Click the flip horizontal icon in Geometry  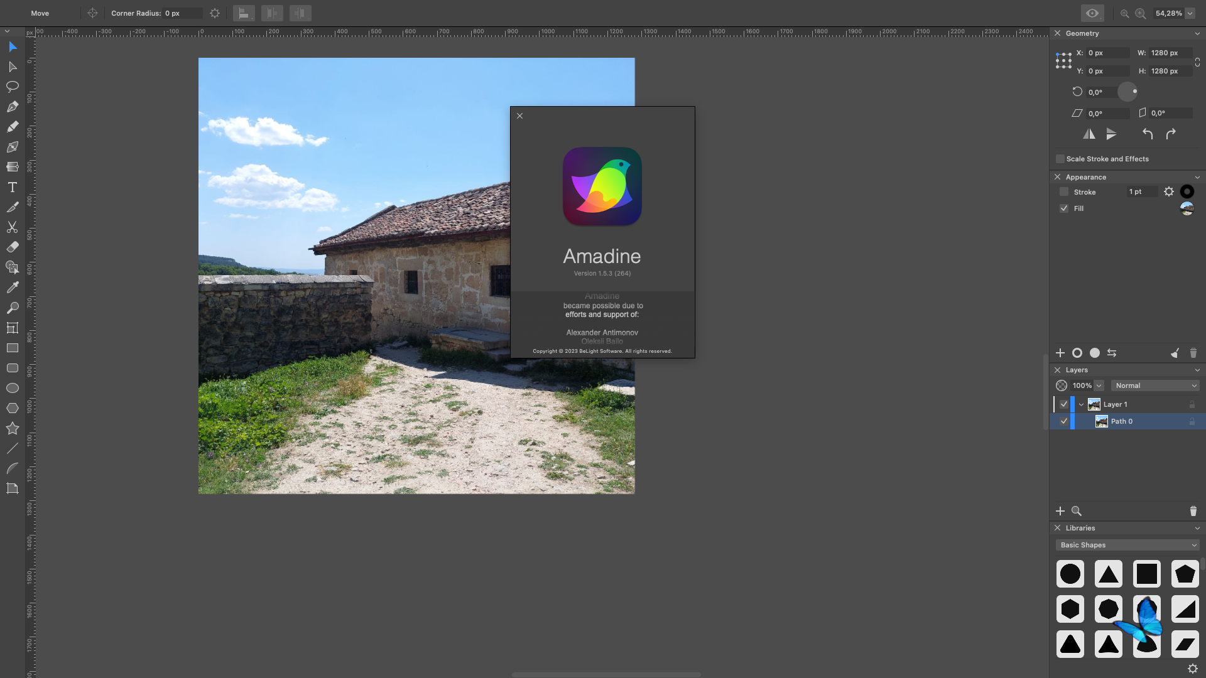(x=1089, y=134)
